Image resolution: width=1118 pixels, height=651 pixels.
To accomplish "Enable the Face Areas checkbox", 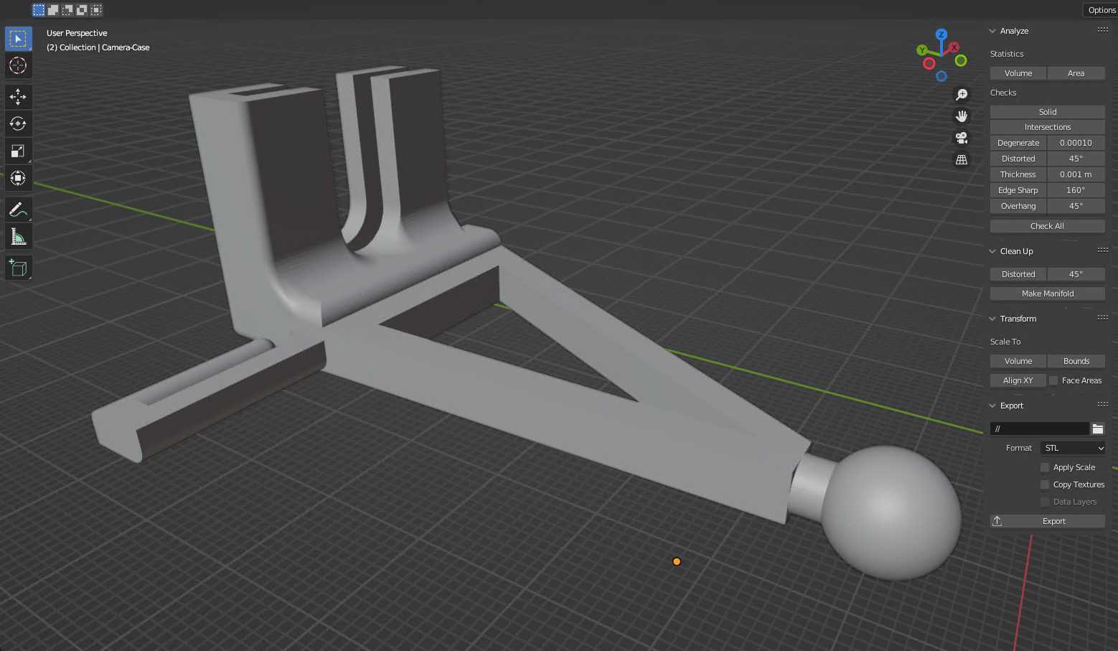I will click(x=1053, y=380).
